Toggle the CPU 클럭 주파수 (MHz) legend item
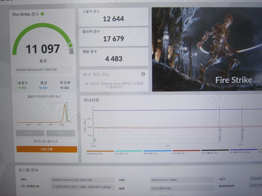The height and width of the screenshot is (196, 262). 243,151
